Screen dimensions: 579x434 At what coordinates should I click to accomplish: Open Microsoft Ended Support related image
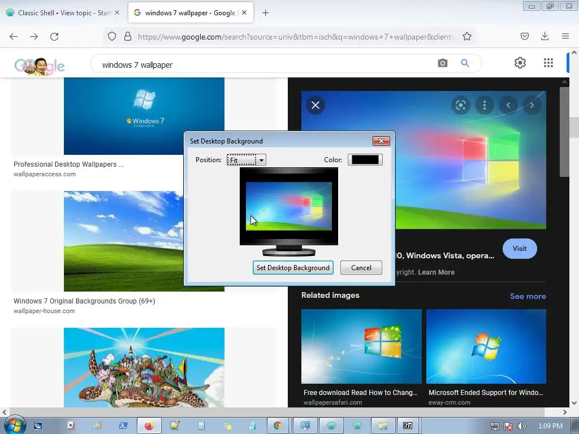tap(486, 346)
